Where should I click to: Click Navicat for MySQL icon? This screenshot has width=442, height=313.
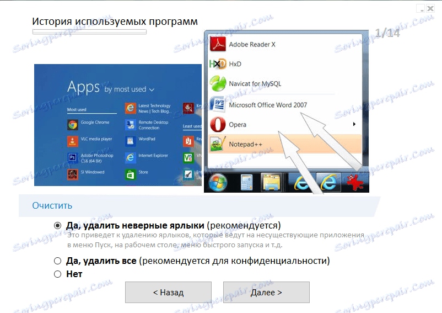[218, 84]
